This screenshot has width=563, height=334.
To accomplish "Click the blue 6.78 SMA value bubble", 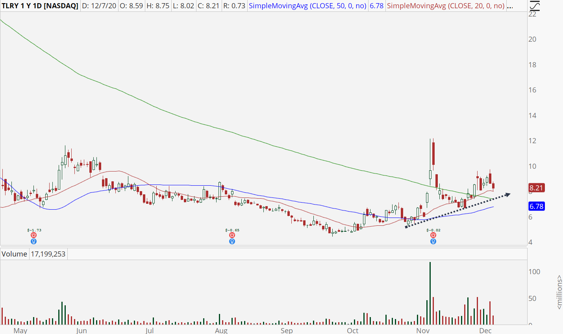I will tap(536, 206).
